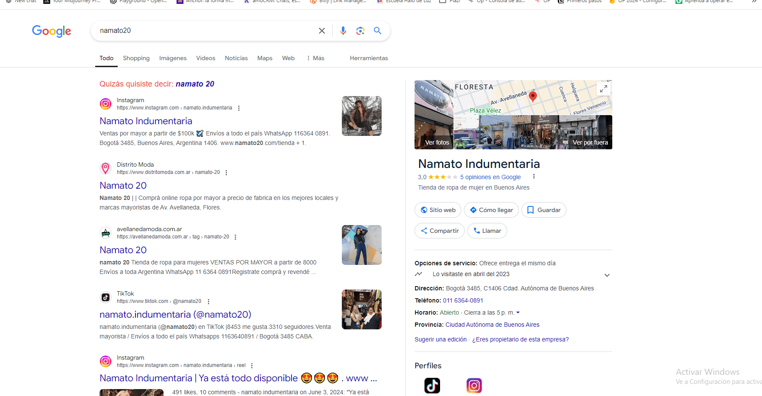Open options menu for the namato.indumentaria Instagram result
The image size is (762, 396).
239,108
